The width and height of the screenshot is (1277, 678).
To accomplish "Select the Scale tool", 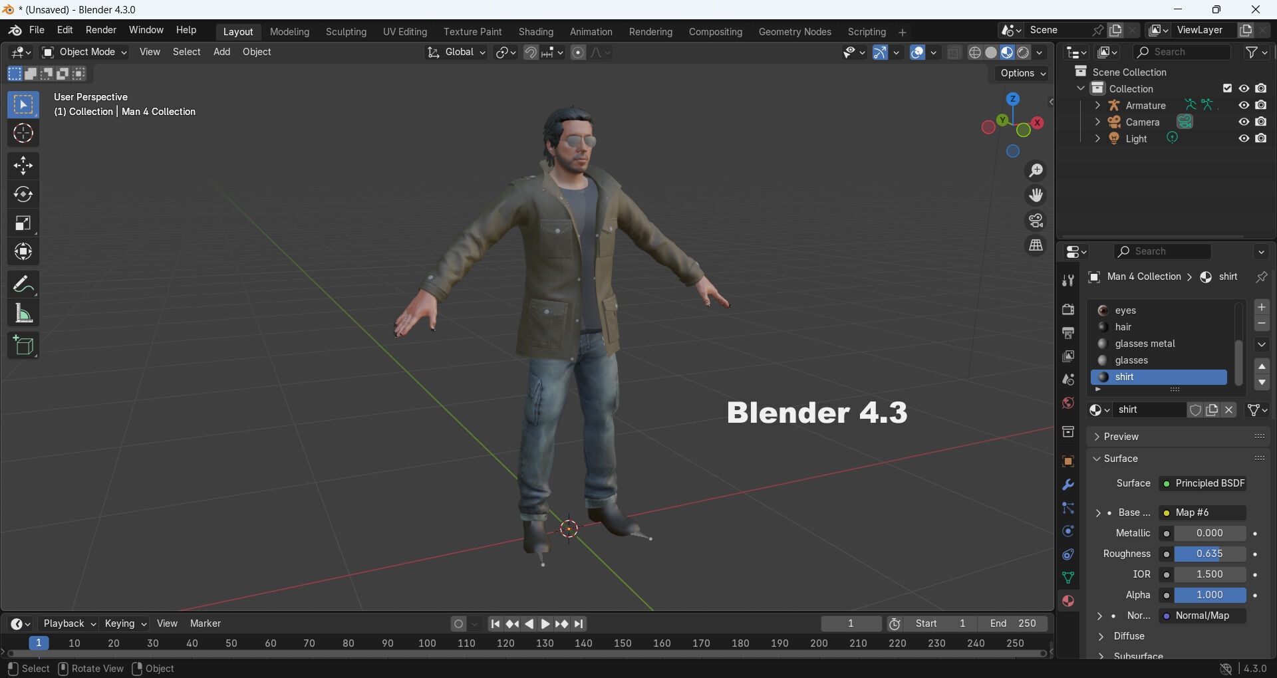I will pos(23,223).
